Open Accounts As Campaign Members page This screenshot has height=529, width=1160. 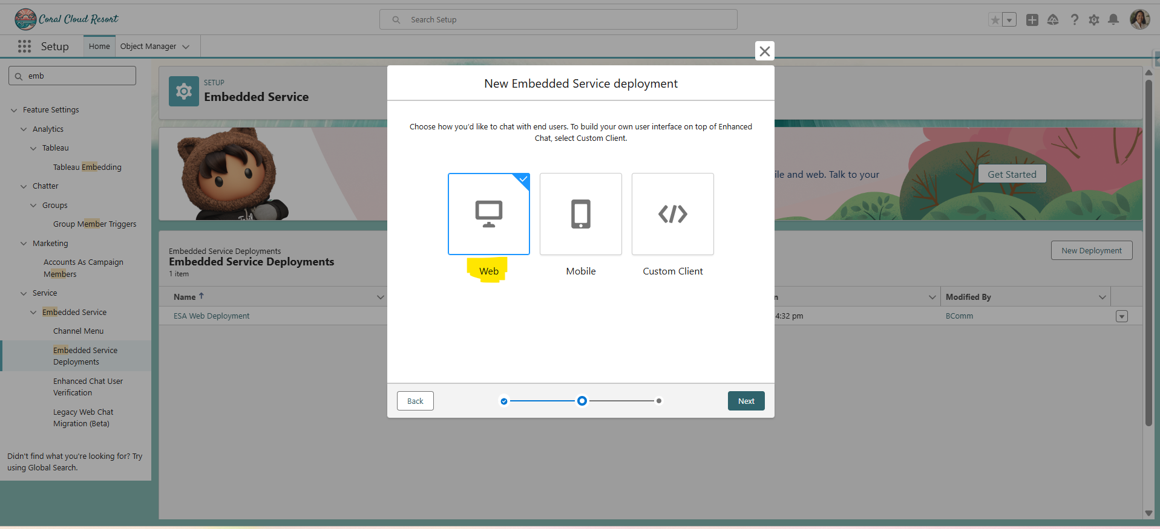[84, 268]
